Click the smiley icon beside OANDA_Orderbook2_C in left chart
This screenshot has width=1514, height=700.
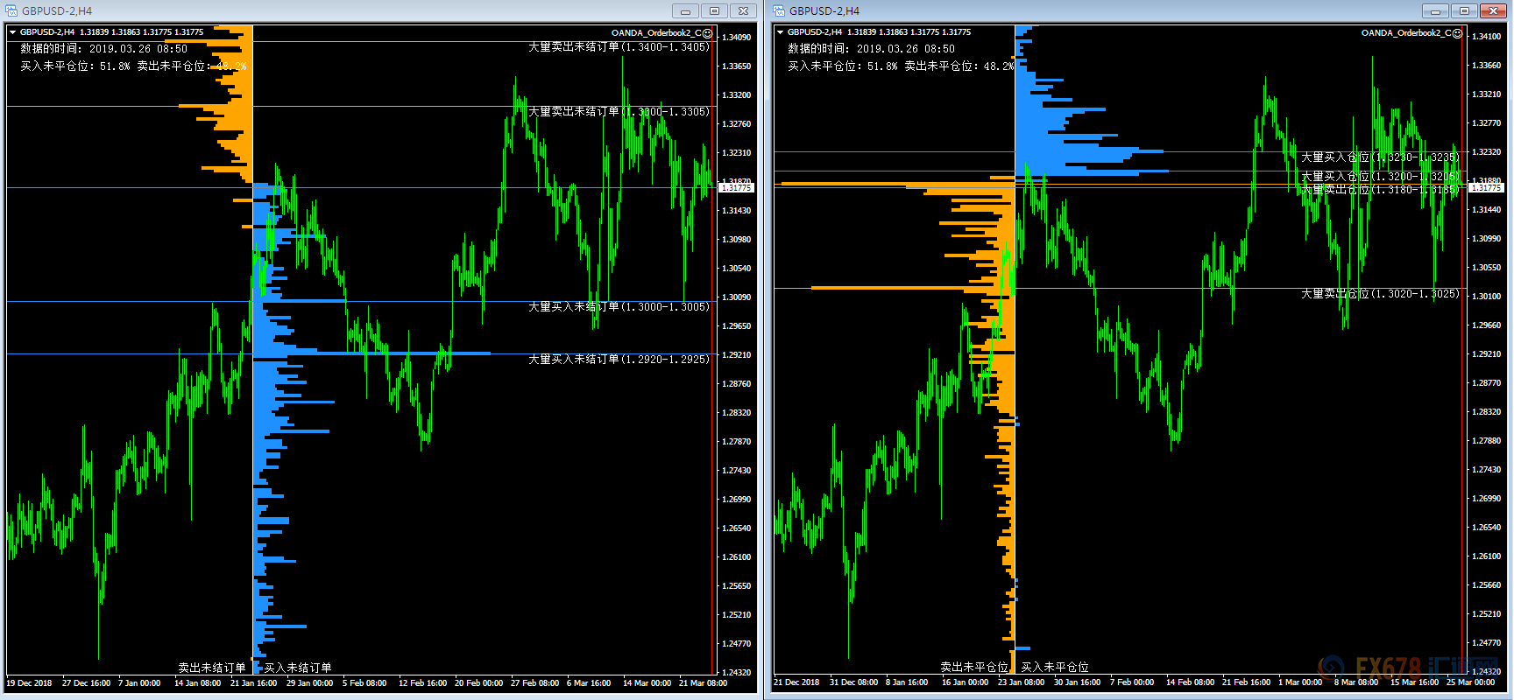708,33
